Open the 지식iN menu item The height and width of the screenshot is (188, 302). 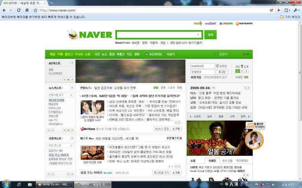79,54
